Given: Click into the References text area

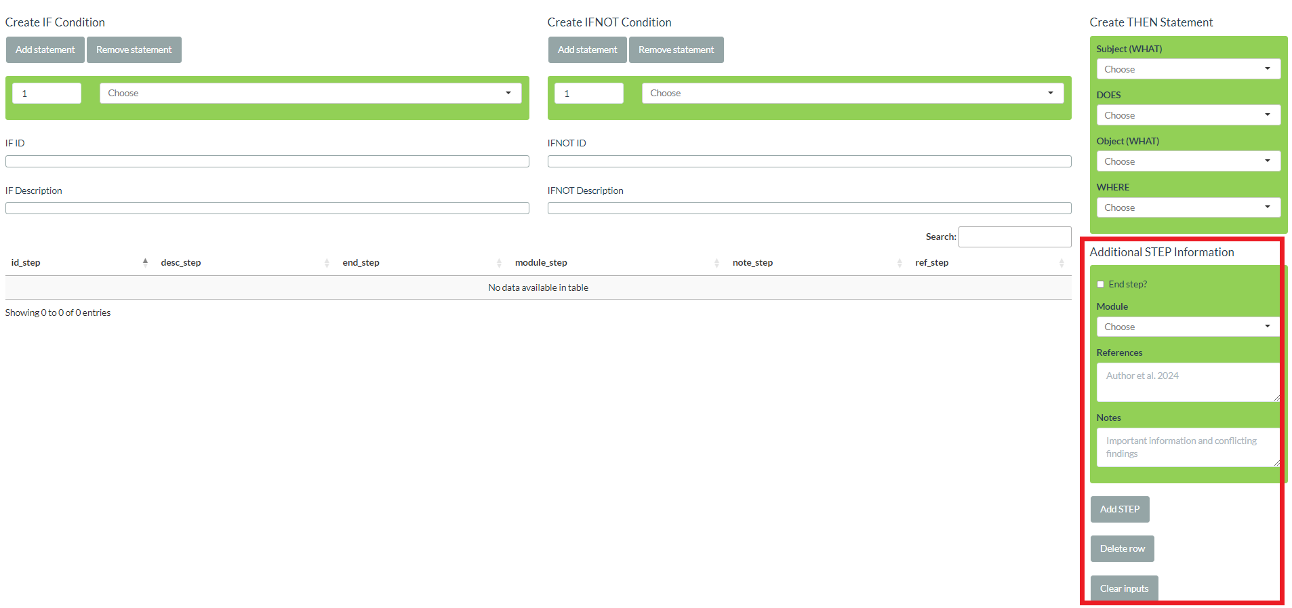Looking at the screenshot, I should point(1188,382).
